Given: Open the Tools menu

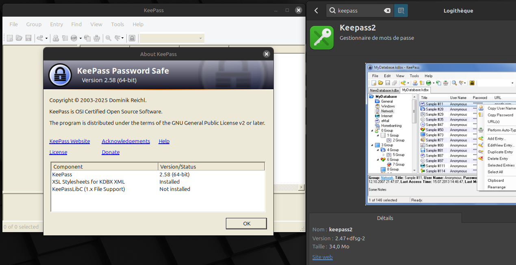Looking at the screenshot, I should (x=117, y=24).
